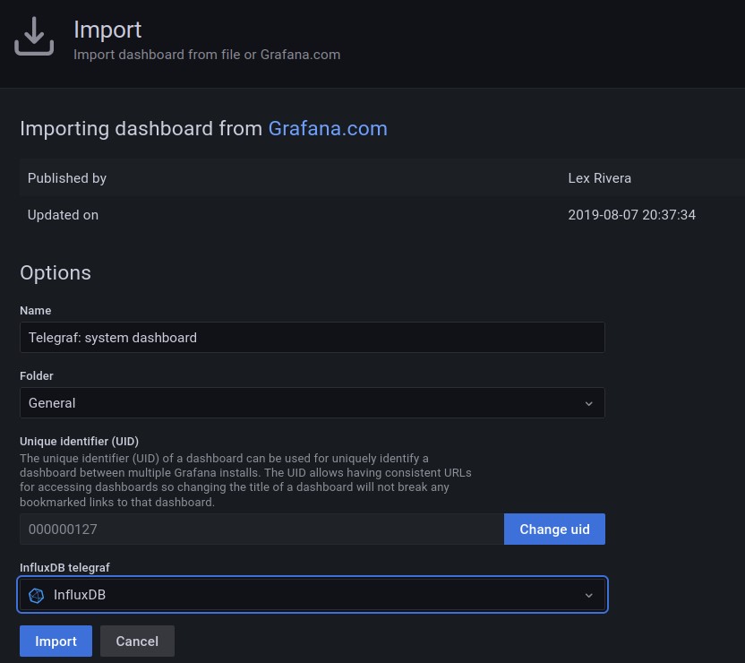Viewport: 745px width, 663px height.
Task: Click the updated date 2019-08-07 20:37:34
Action: pos(631,215)
